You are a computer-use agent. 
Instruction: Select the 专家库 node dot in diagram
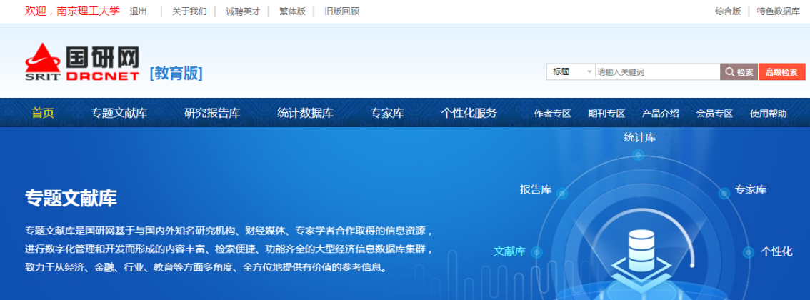coord(724,194)
